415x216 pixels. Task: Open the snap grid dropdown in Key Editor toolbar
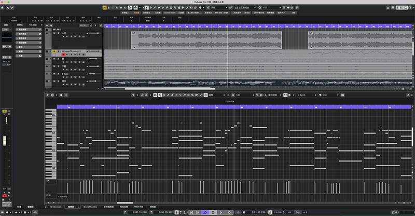tap(216, 95)
